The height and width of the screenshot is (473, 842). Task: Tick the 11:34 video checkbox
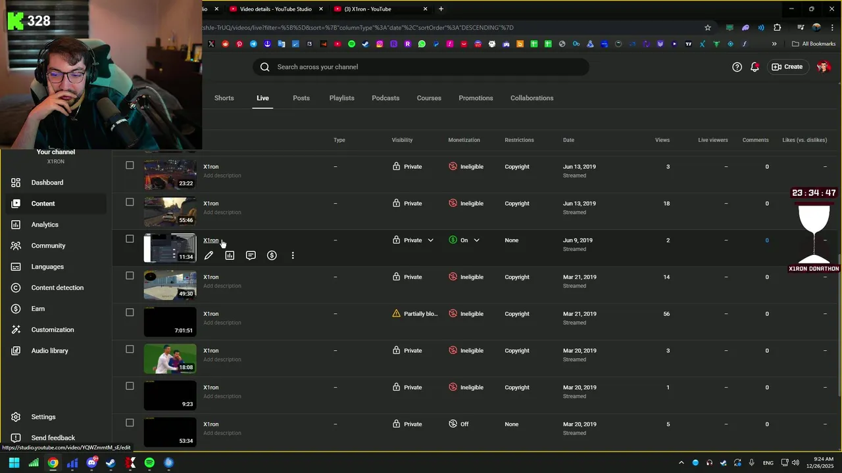tap(130, 239)
